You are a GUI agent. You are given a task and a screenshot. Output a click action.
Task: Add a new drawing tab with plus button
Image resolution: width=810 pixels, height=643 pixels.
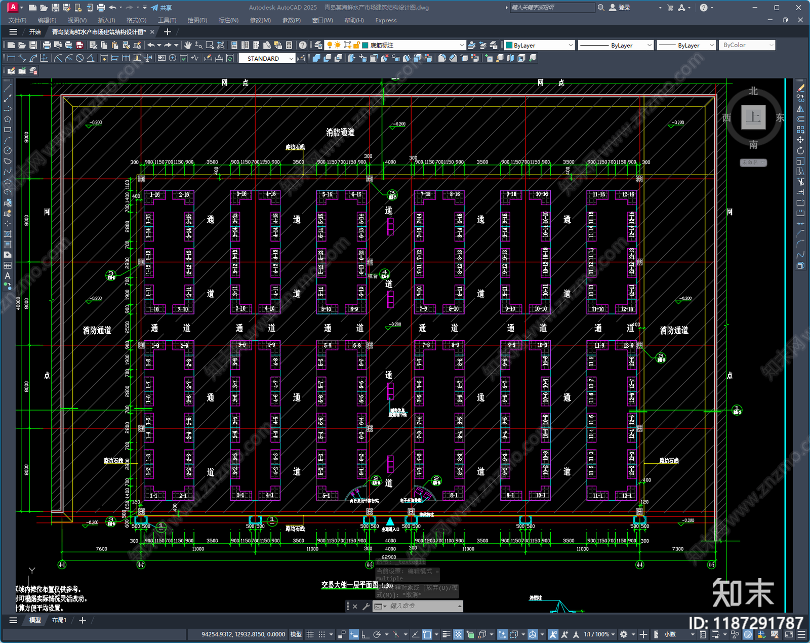pyautogui.click(x=168, y=32)
